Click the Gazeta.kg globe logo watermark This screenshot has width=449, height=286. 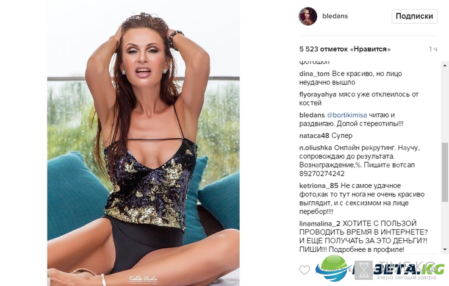pyautogui.click(x=332, y=268)
